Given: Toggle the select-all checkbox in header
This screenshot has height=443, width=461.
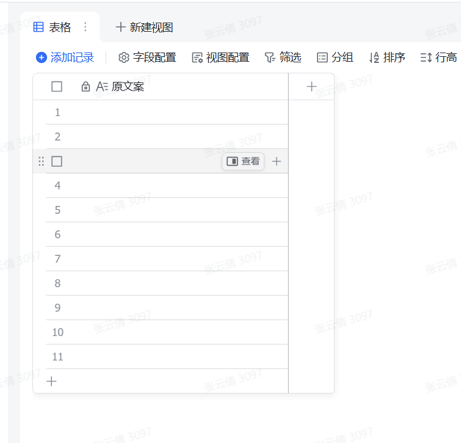Looking at the screenshot, I should (x=57, y=87).
